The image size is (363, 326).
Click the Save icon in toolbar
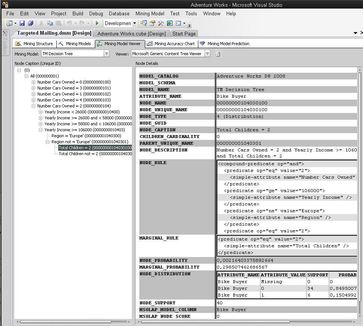pos(22,23)
